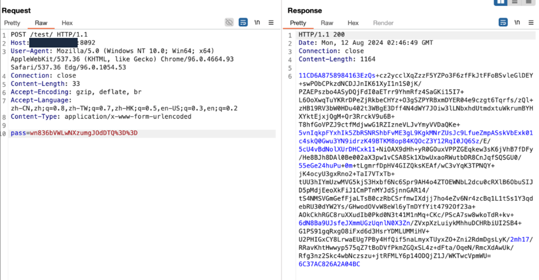Switch to combined tabbed layout view
The height and width of the screenshot is (280, 539).
[528, 2]
